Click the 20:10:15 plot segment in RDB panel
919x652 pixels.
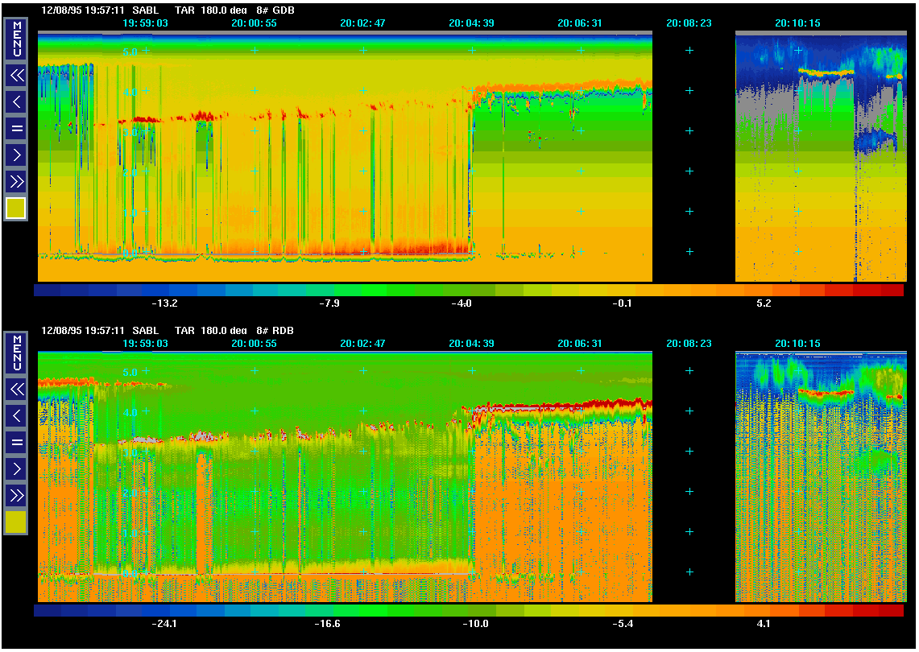pos(820,477)
